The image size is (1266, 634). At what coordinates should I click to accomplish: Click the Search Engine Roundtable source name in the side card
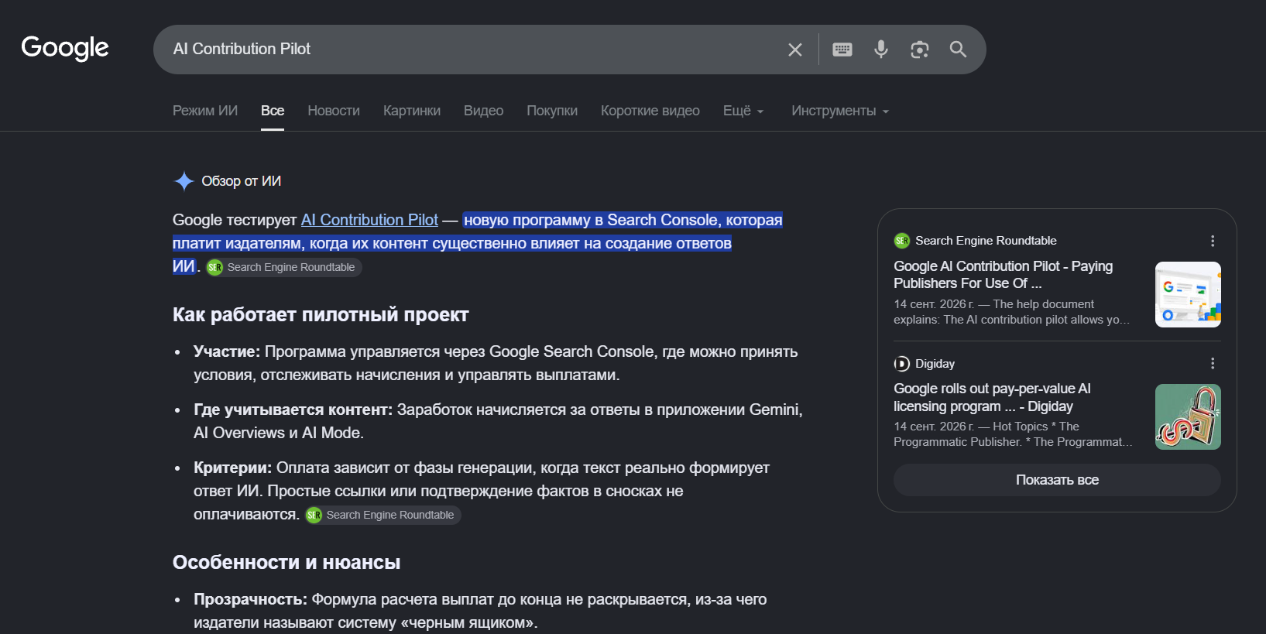pyautogui.click(x=986, y=241)
